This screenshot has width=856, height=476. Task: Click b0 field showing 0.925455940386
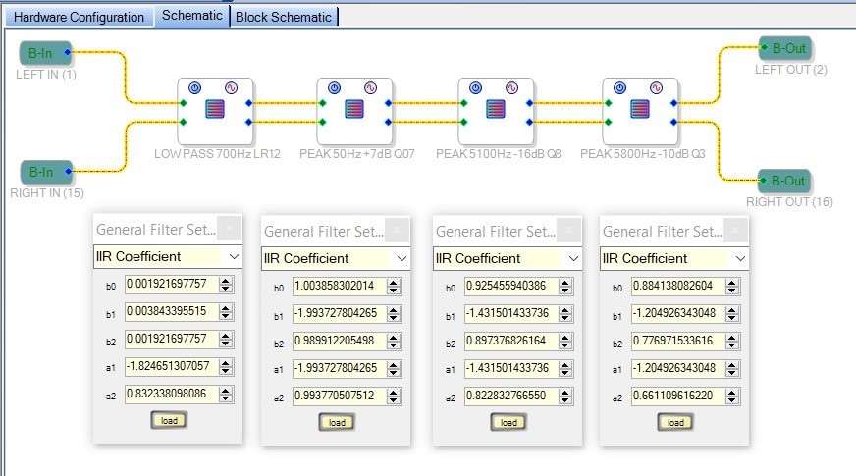click(x=511, y=286)
